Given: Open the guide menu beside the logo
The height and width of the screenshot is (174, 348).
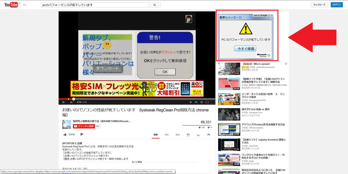Looking at the screenshot, I should [x=25, y=5].
